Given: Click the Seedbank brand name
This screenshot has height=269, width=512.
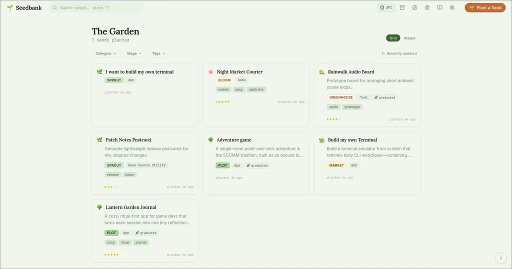Looking at the screenshot, I should click(x=28, y=8).
